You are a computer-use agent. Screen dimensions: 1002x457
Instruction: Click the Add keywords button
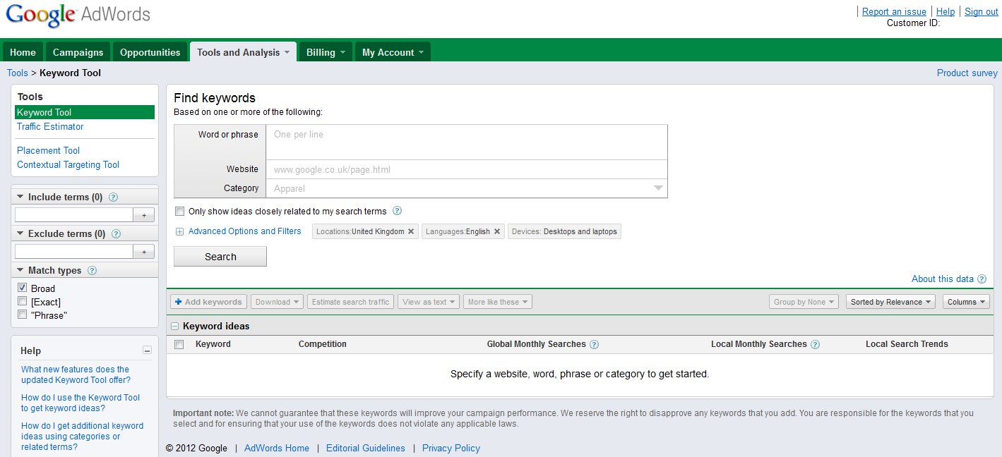(208, 302)
